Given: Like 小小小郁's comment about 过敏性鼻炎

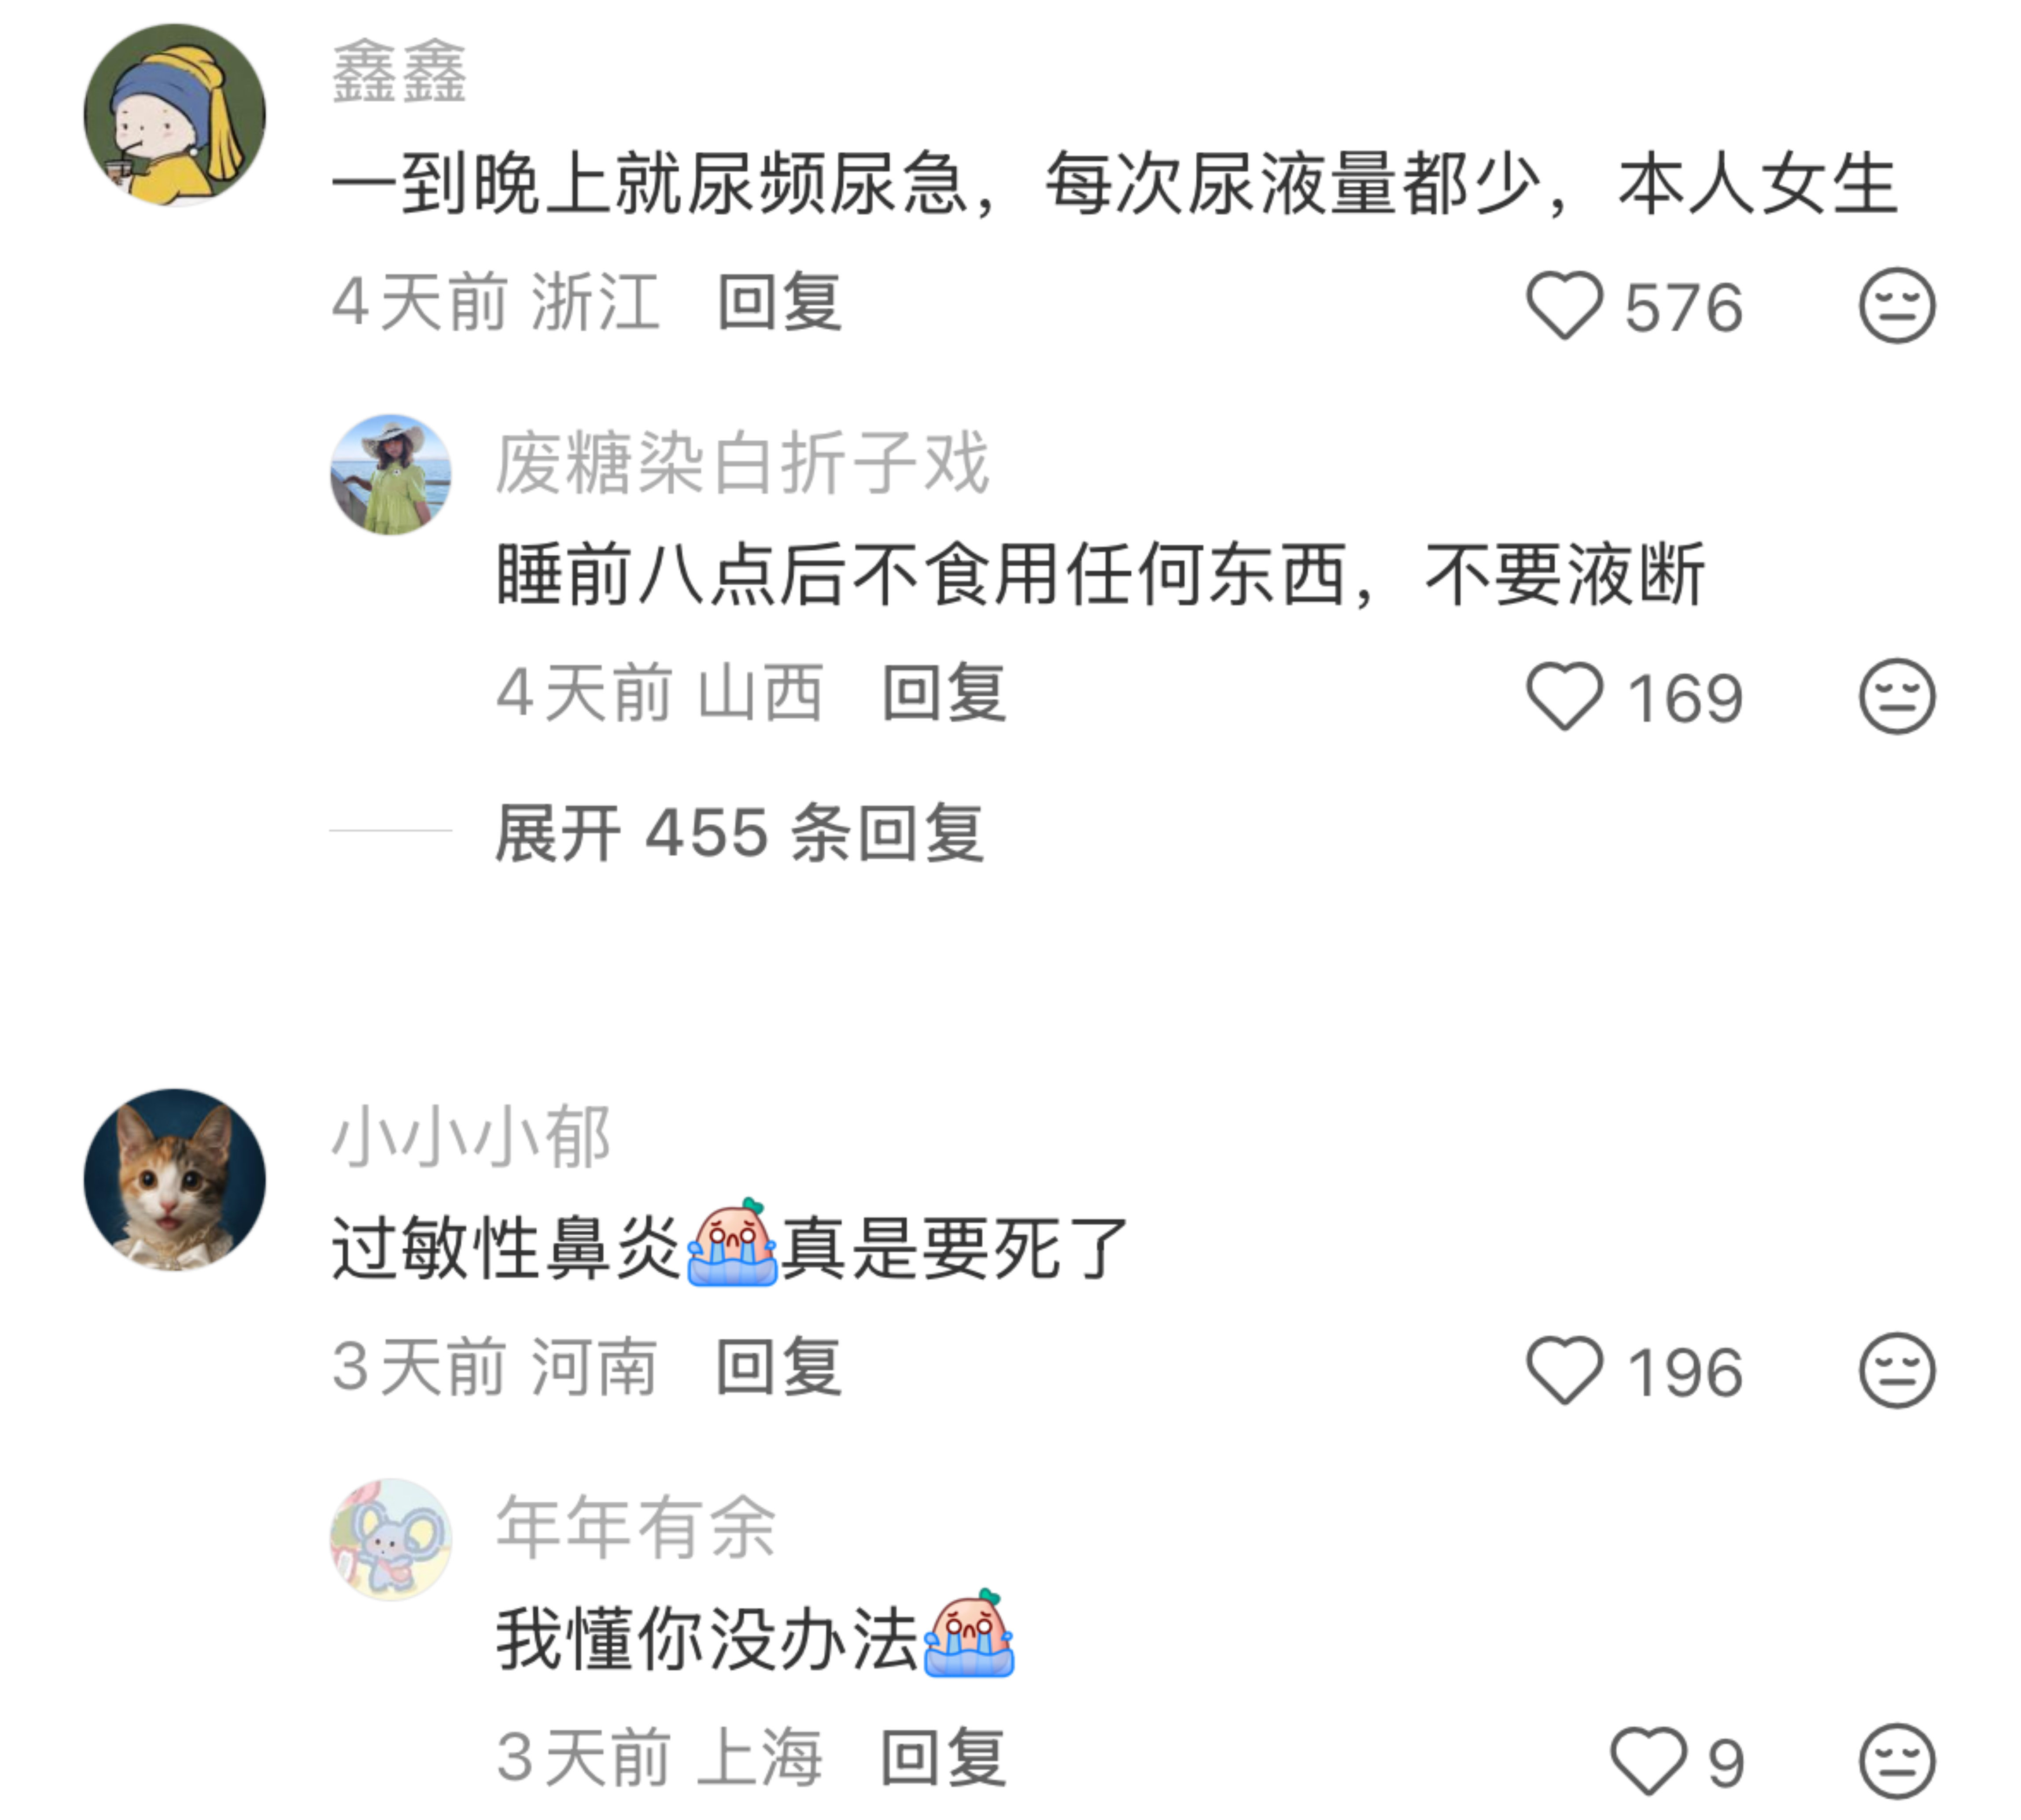Looking at the screenshot, I should point(1564,1371).
